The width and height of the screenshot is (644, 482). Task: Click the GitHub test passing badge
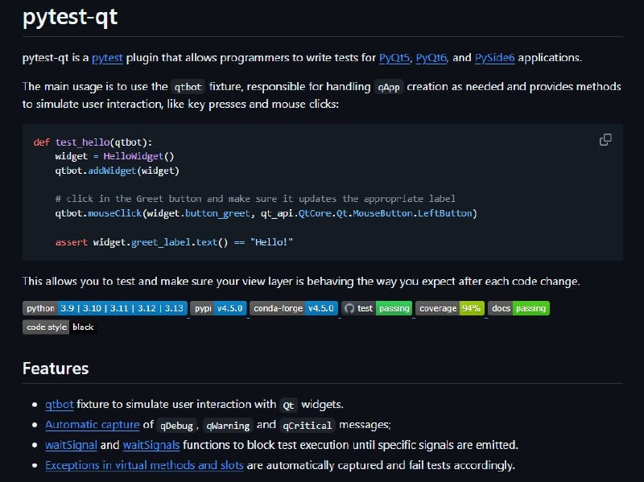tap(377, 308)
